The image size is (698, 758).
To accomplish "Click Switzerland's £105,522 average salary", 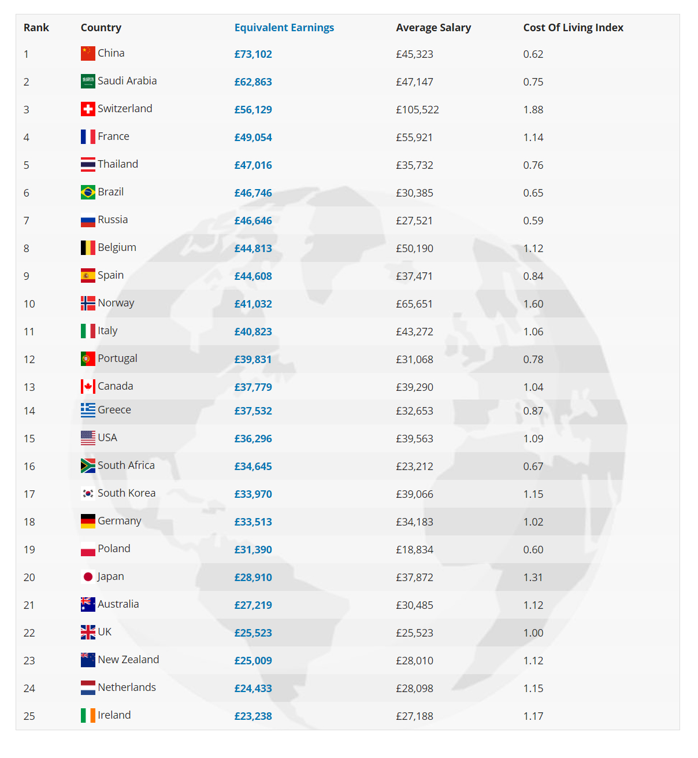I will [418, 110].
